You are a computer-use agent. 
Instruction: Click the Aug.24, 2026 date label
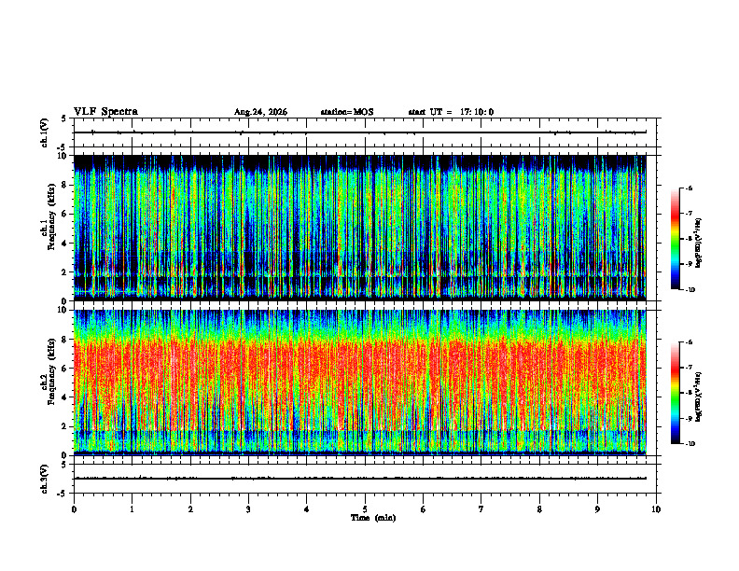260,112
